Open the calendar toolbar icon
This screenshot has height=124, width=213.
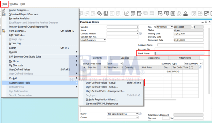pos(173,13)
